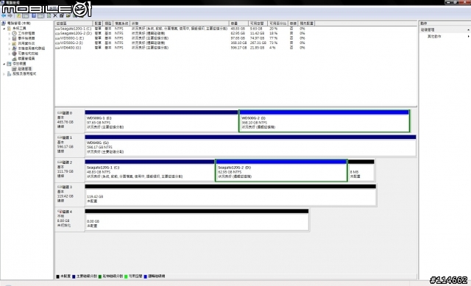Select 0.00 GB unallocated block on Disk 4
The width and height of the screenshot is (471, 286).
click(x=196, y=220)
